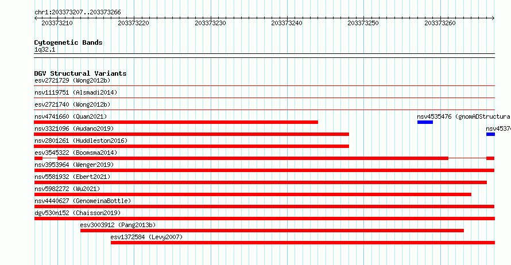
Task: Click red bar of esv3003912 Pang2013b
Action: [x=272, y=231]
